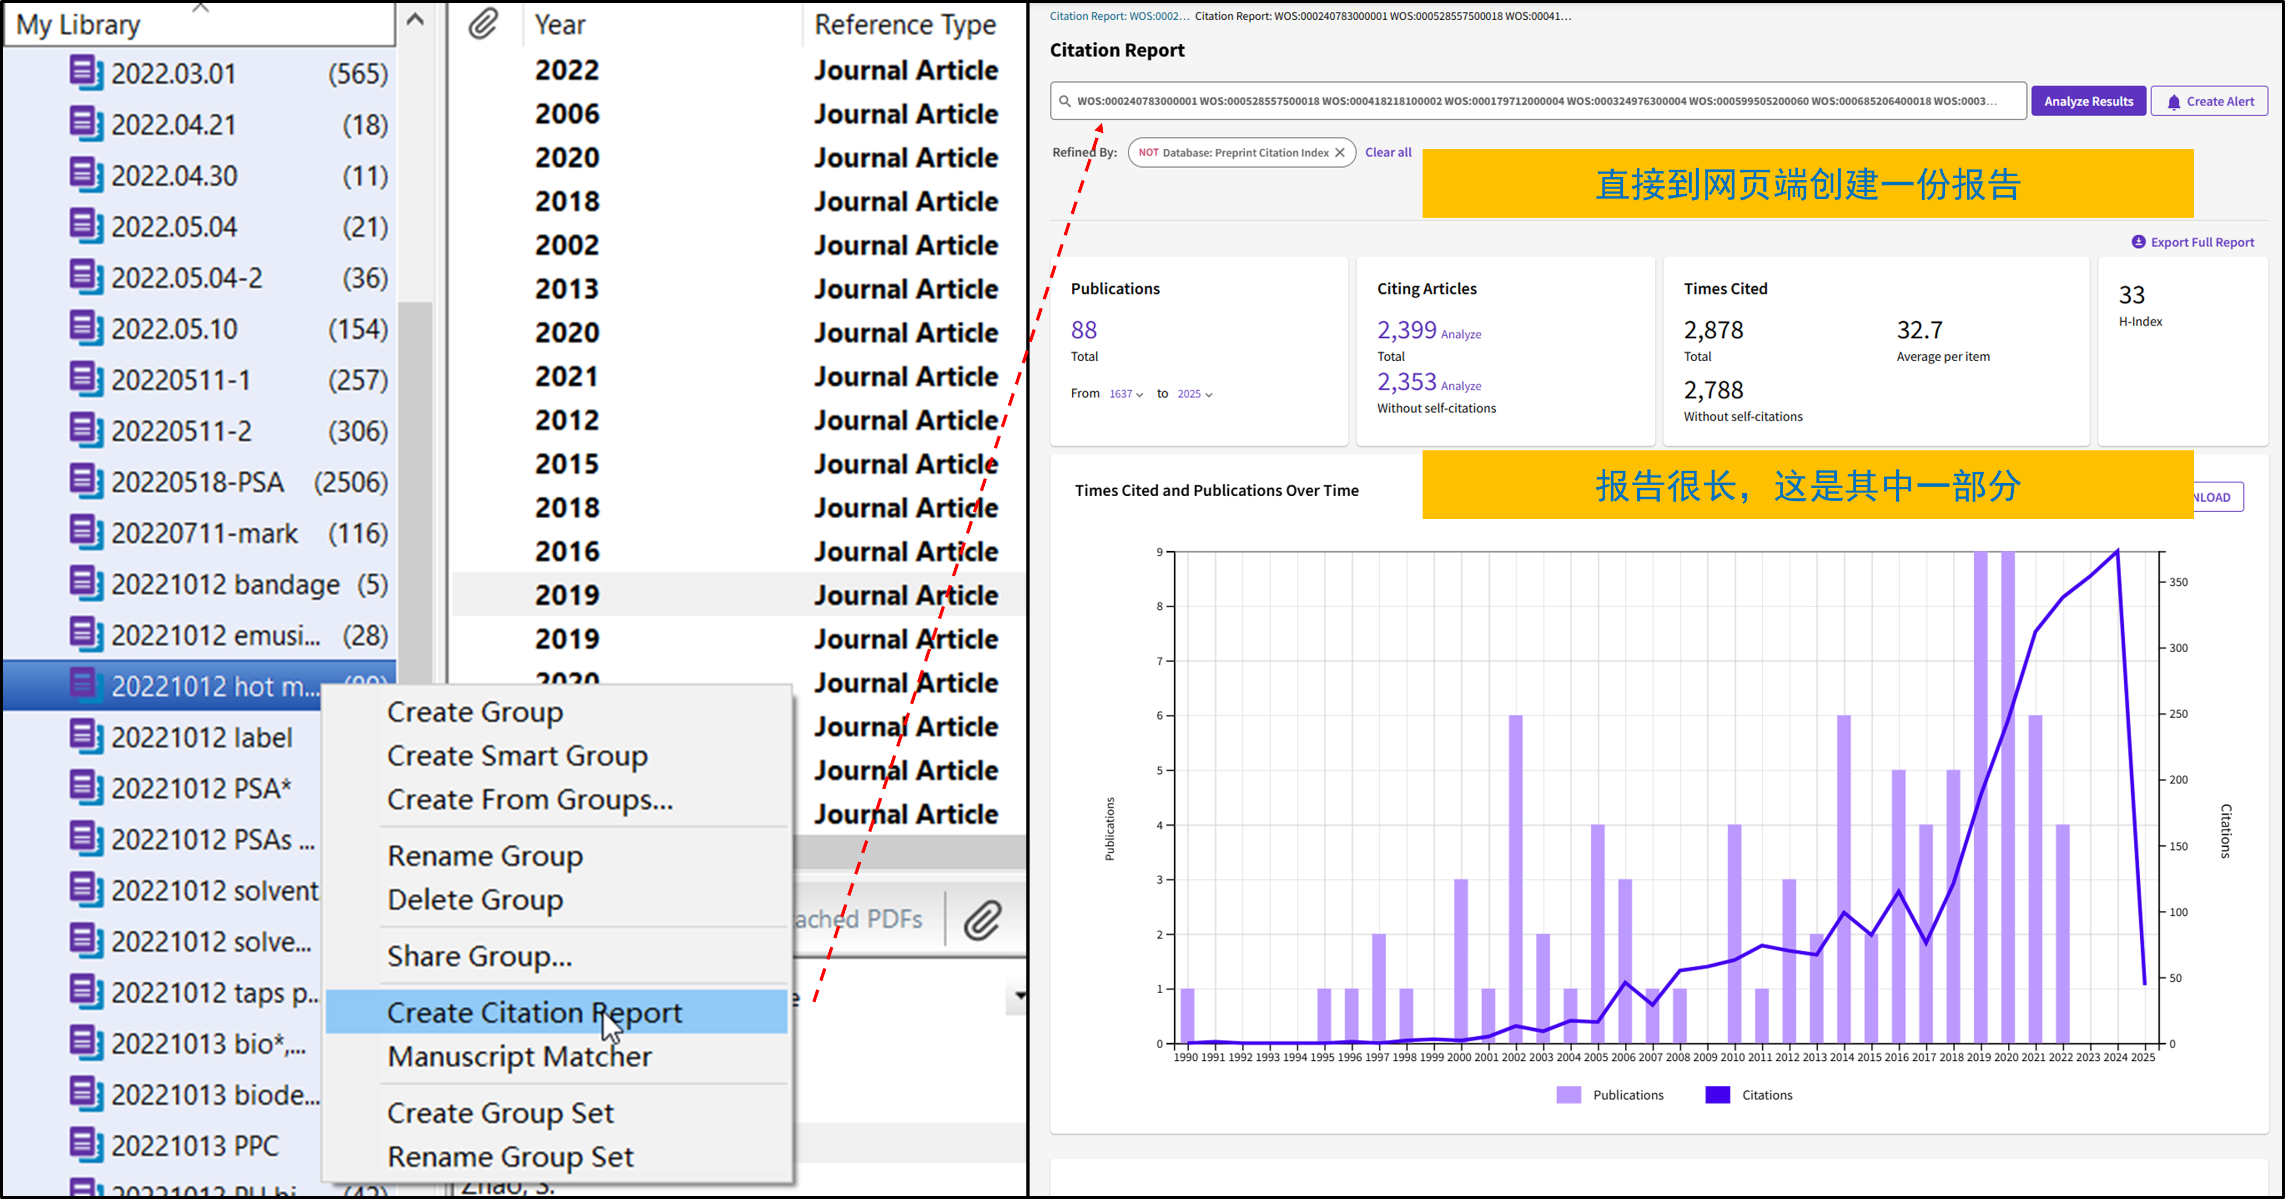Click the paperclip icon next to Attached PDFs

[x=983, y=920]
